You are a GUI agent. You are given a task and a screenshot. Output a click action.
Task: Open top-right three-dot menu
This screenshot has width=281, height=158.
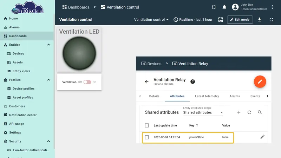272,7
